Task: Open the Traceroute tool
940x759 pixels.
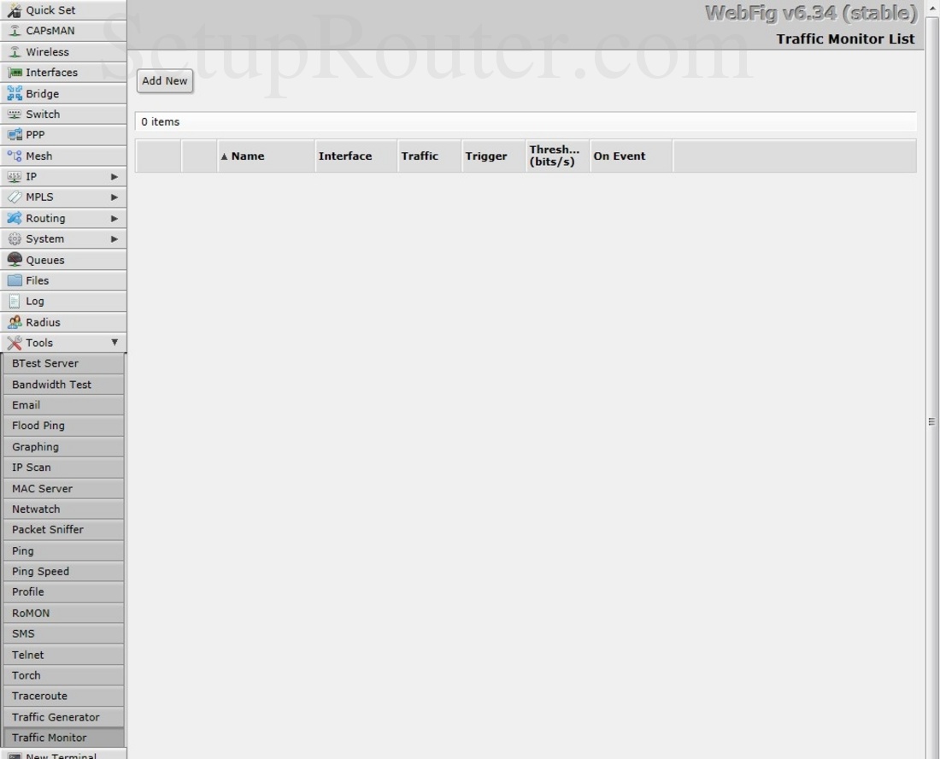Action: point(63,696)
